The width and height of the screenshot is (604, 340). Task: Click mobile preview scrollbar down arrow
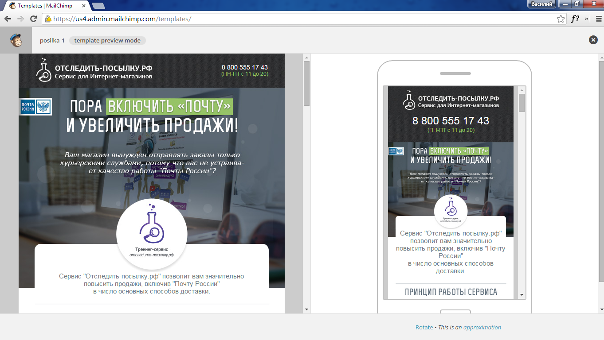coord(522,295)
